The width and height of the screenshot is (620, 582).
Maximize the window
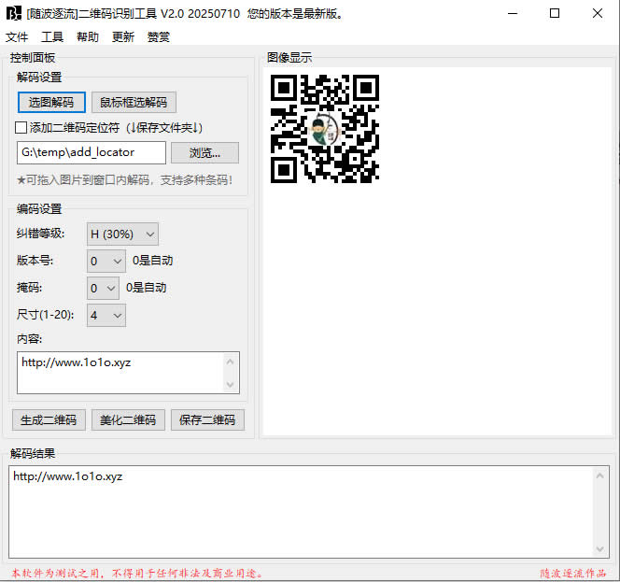click(555, 13)
